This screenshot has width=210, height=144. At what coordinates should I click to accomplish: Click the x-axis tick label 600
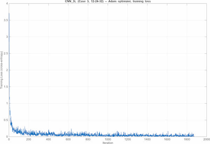point(68,139)
